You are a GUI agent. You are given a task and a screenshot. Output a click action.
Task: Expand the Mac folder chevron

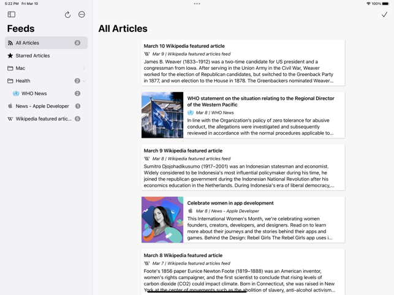coord(84,69)
